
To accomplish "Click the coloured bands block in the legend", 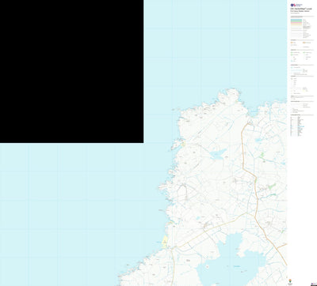I will (296, 23).
